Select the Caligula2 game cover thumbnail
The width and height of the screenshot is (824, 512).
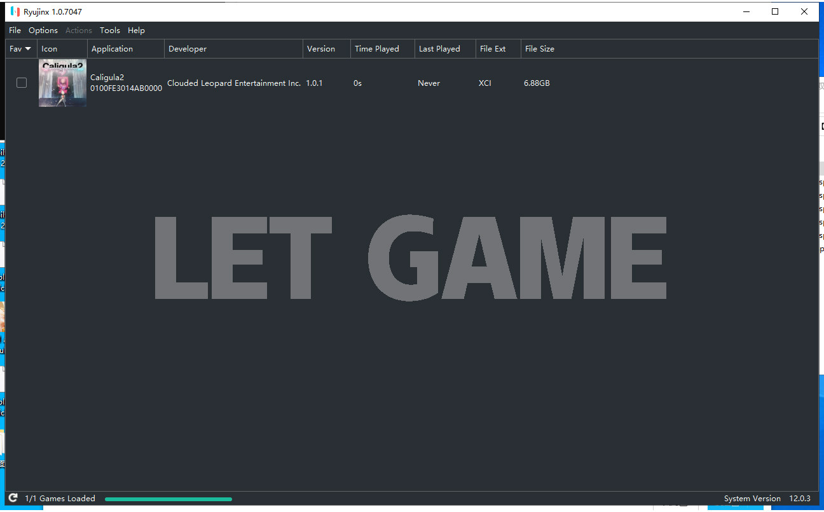tap(62, 83)
